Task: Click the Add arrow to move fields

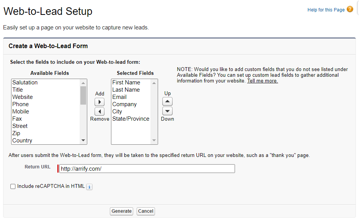Action: pos(100,102)
